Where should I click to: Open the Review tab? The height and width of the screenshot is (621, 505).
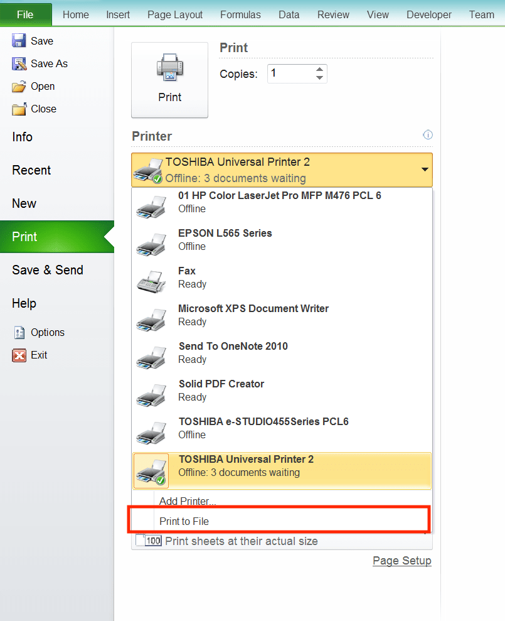click(x=333, y=14)
